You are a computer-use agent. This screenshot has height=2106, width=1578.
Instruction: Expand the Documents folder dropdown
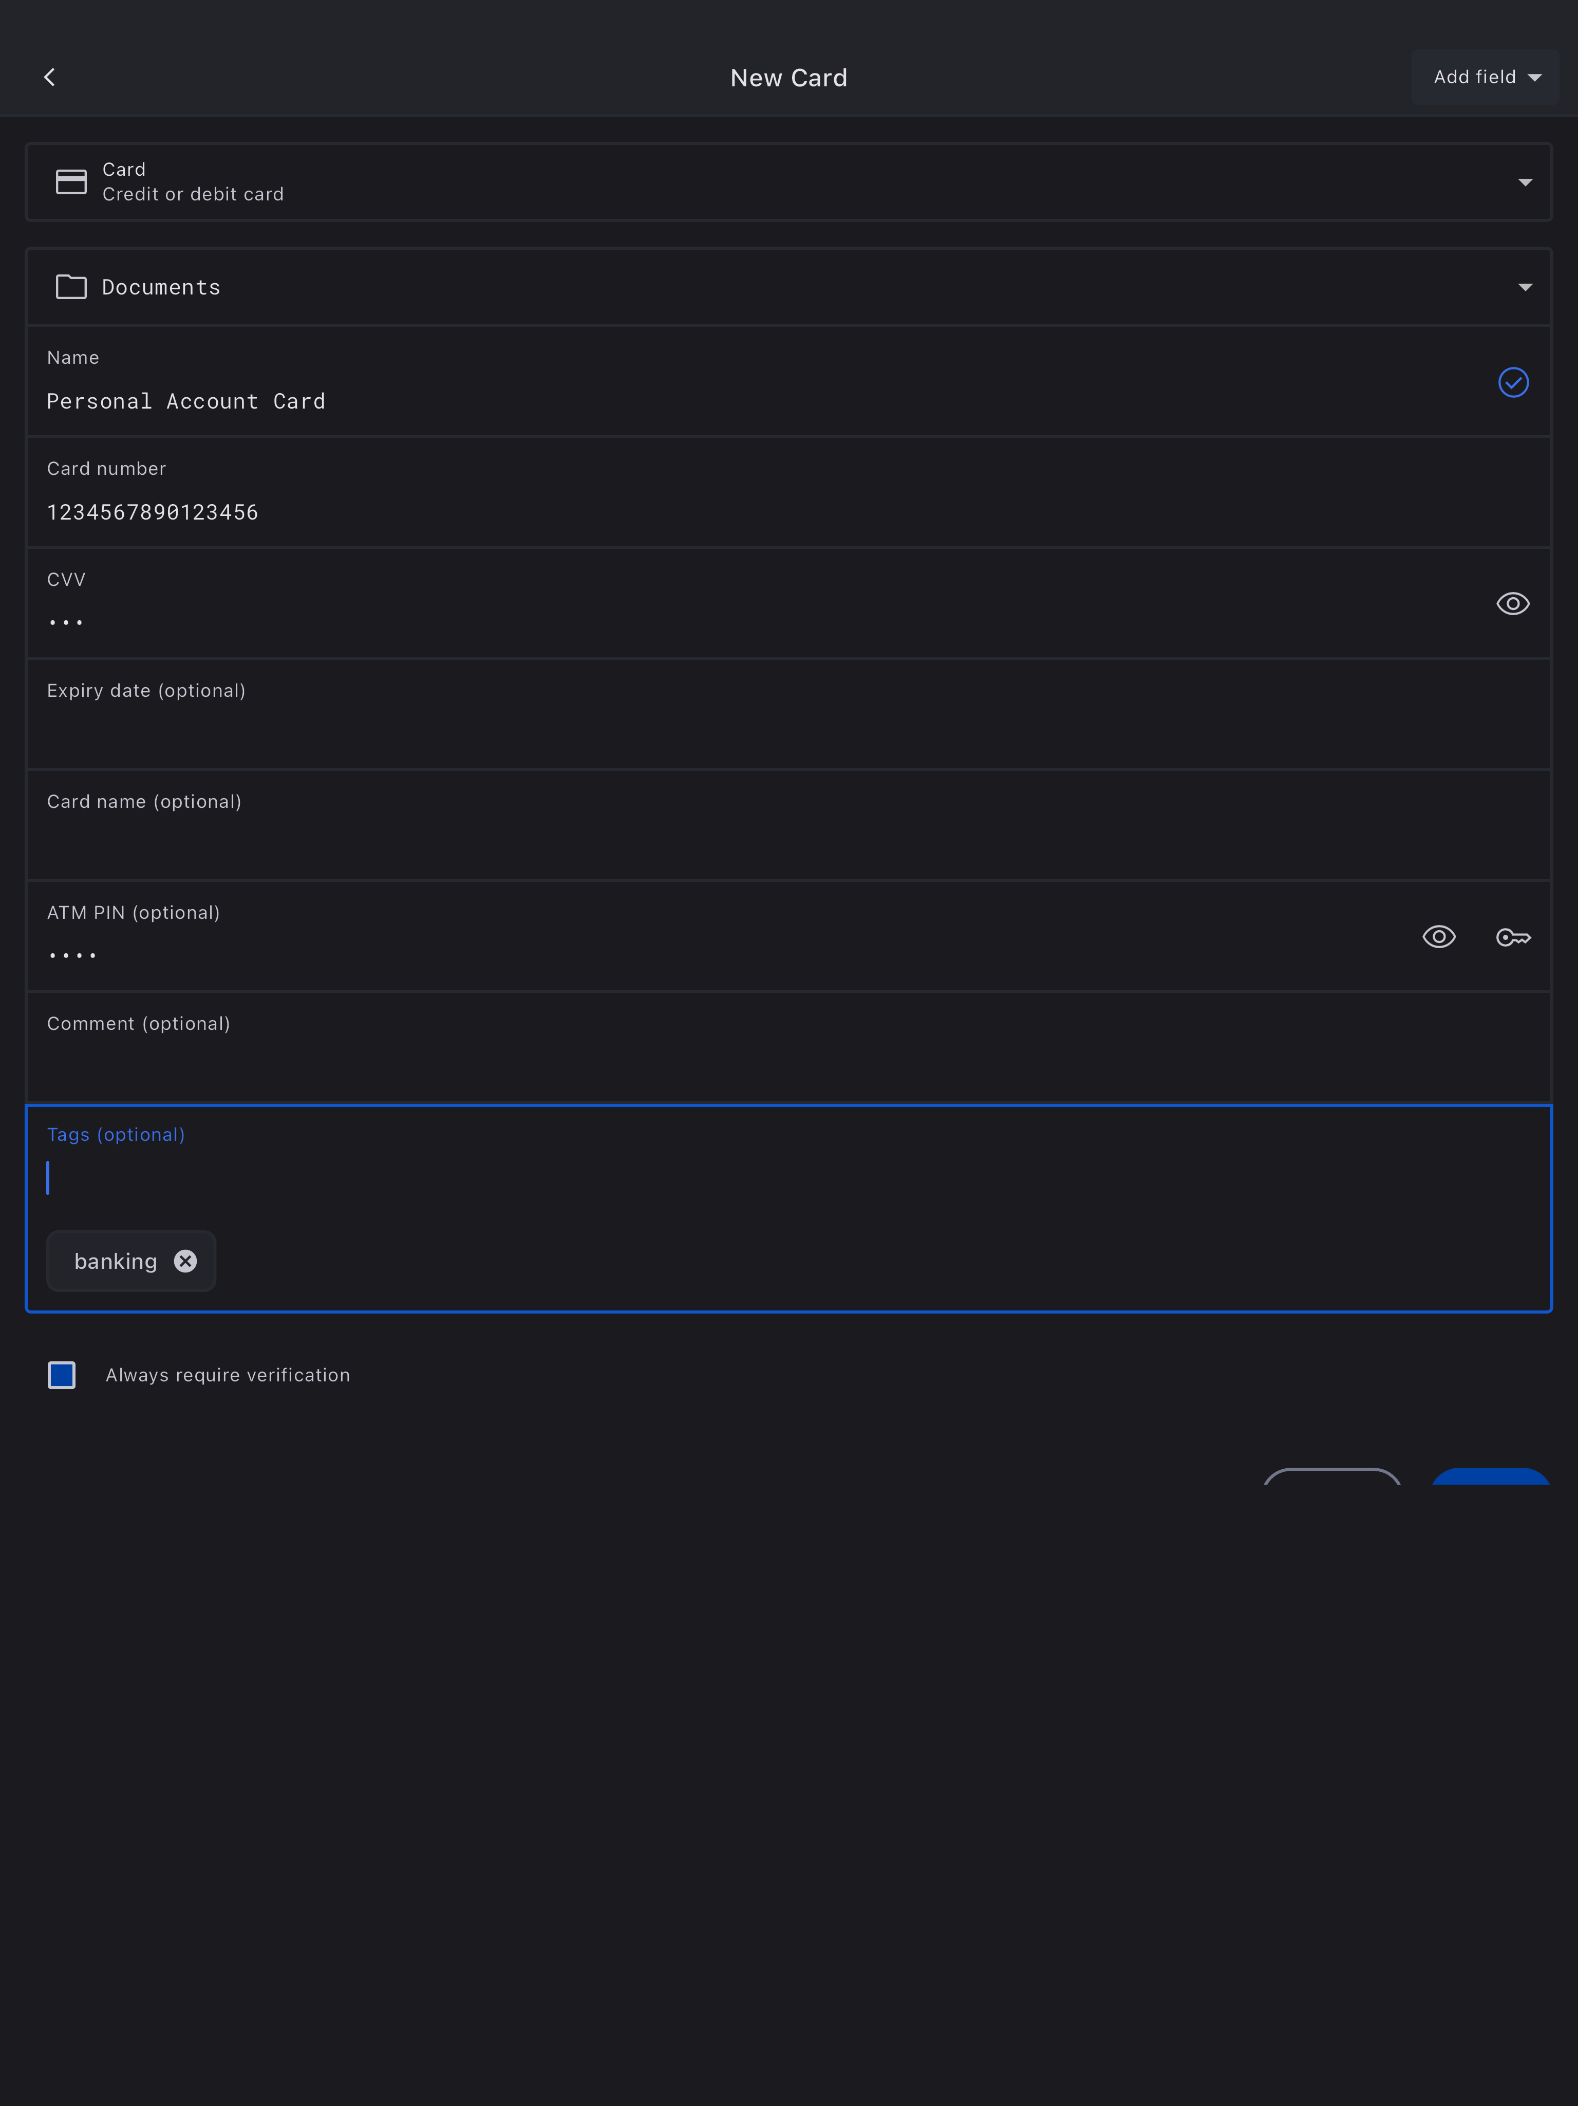pos(1525,287)
